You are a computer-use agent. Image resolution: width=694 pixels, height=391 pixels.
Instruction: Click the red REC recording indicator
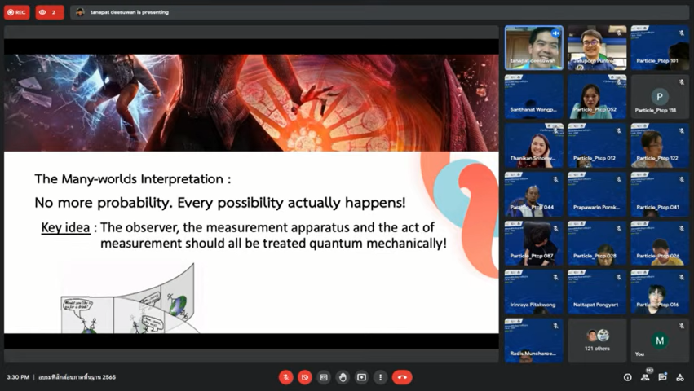click(17, 12)
